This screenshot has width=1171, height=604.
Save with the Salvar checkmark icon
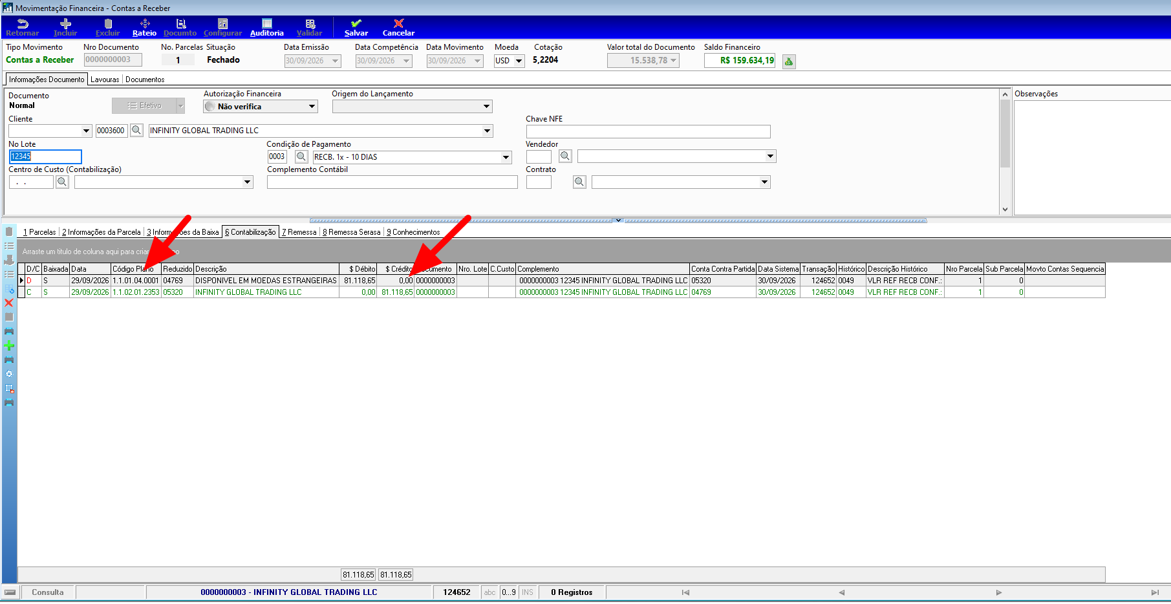356,24
